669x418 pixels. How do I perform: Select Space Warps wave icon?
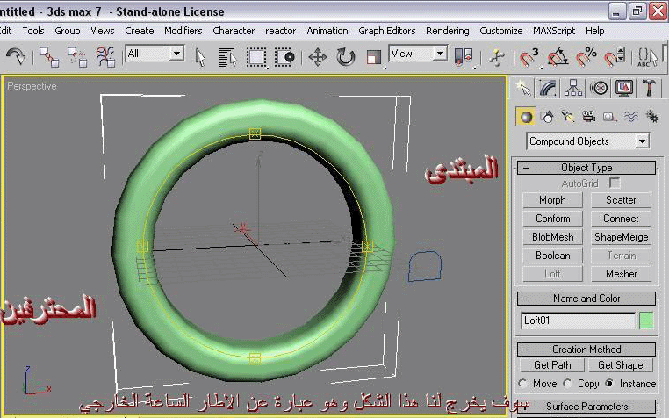click(631, 117)
